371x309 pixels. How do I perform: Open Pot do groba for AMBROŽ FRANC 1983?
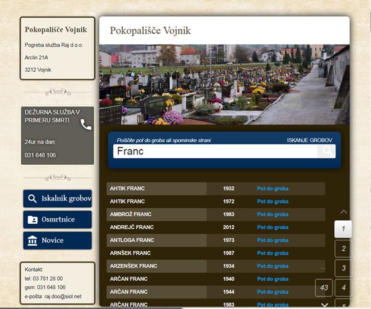tap(272, 214)
